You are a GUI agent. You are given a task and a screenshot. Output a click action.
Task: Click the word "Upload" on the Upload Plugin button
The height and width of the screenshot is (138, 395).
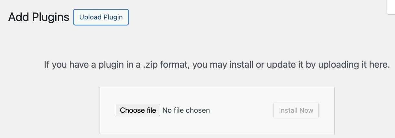pyautogui.click(x=90, y=17)
